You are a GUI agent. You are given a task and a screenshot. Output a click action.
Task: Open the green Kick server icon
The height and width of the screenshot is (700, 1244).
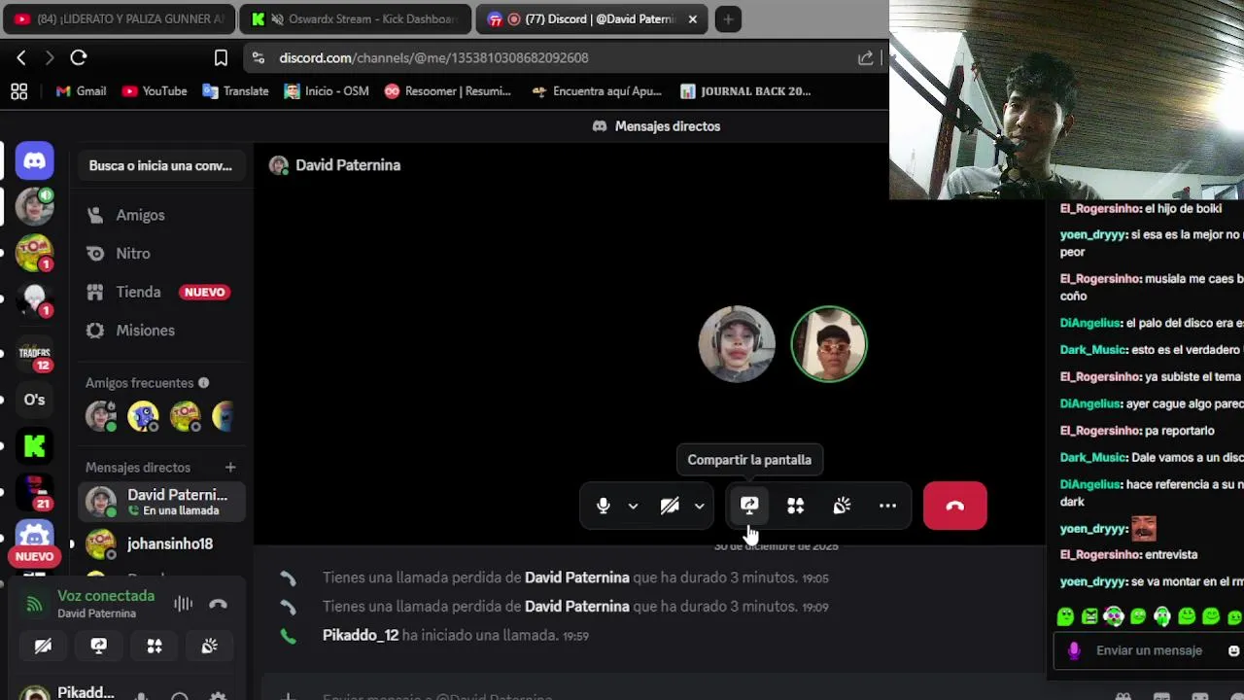point(34,446)
